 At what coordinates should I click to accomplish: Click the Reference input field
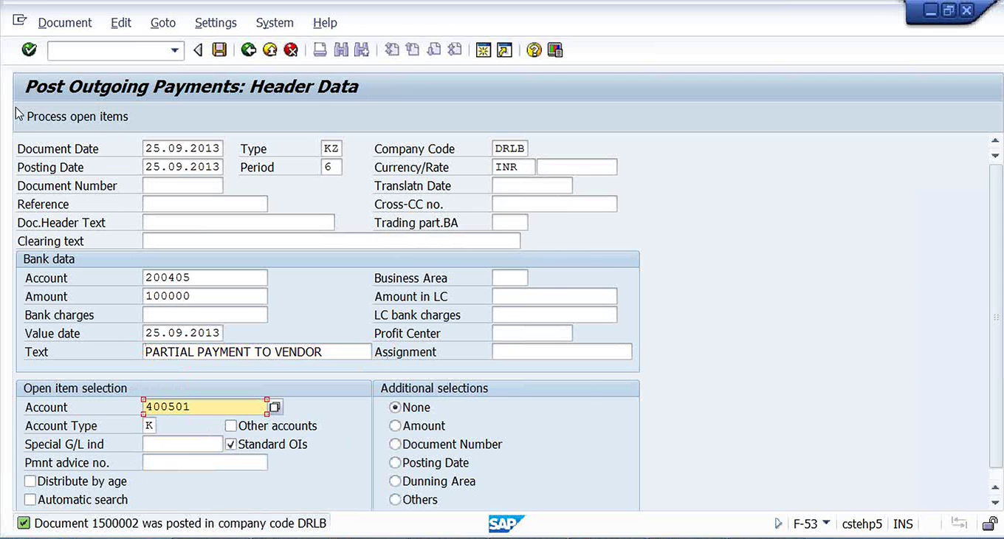[x=205, y=204]
